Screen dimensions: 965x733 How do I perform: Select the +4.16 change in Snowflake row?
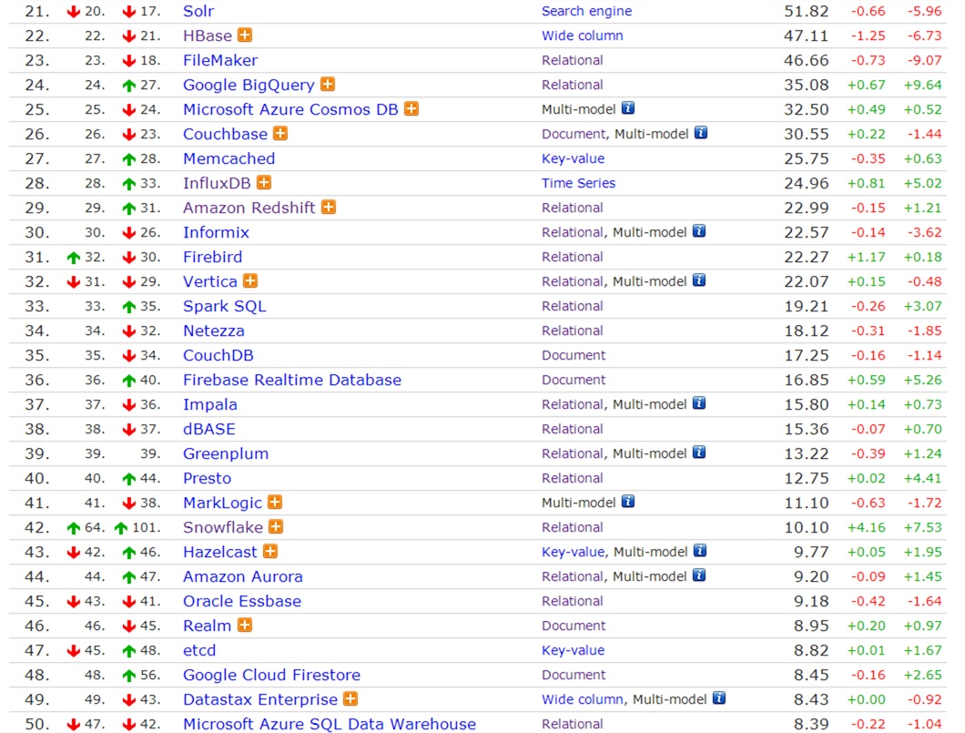866,527
